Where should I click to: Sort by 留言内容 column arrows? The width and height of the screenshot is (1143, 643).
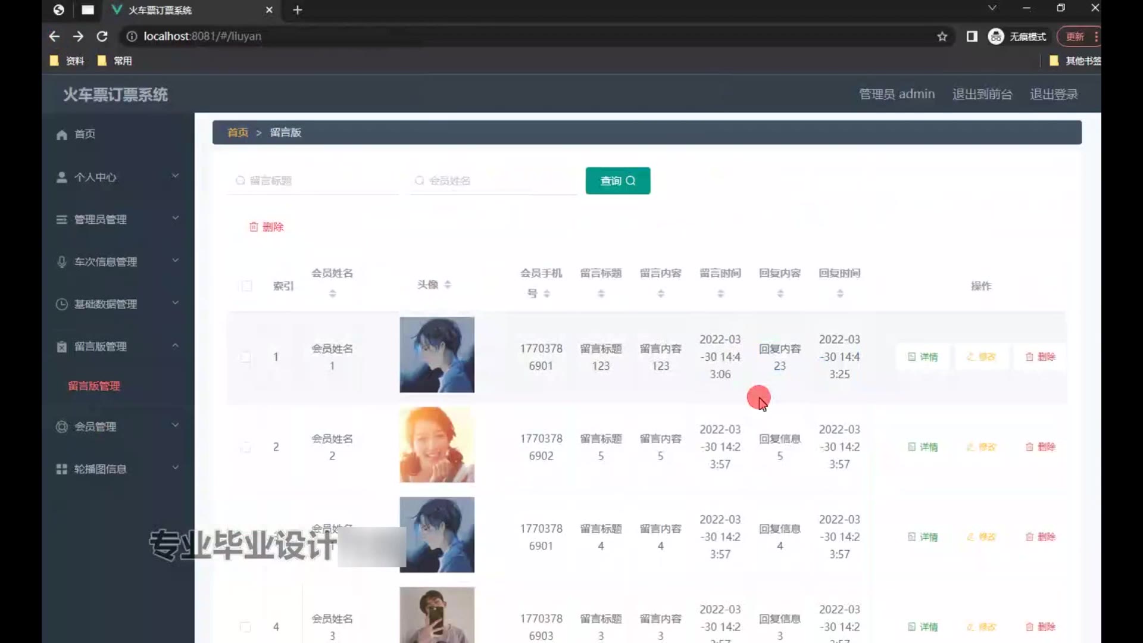tap(661, 294)
